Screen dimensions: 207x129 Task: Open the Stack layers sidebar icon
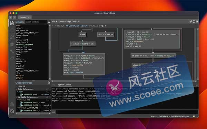click(12, 44)
